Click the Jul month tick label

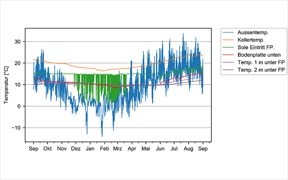[174, 148]
